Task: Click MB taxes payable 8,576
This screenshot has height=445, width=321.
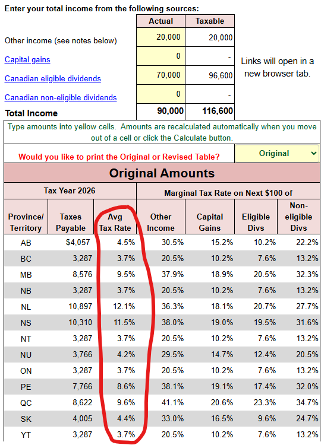Action: (x=82, y=274)
